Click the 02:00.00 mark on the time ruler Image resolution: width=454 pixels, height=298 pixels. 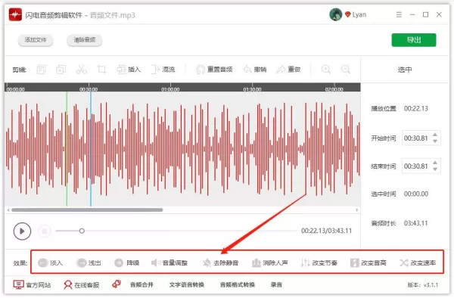point(334,89)
